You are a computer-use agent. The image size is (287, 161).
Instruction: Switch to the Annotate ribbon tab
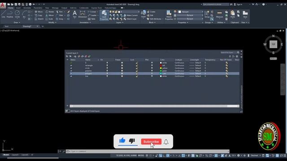pyautogui.click(x=27, y=8)
